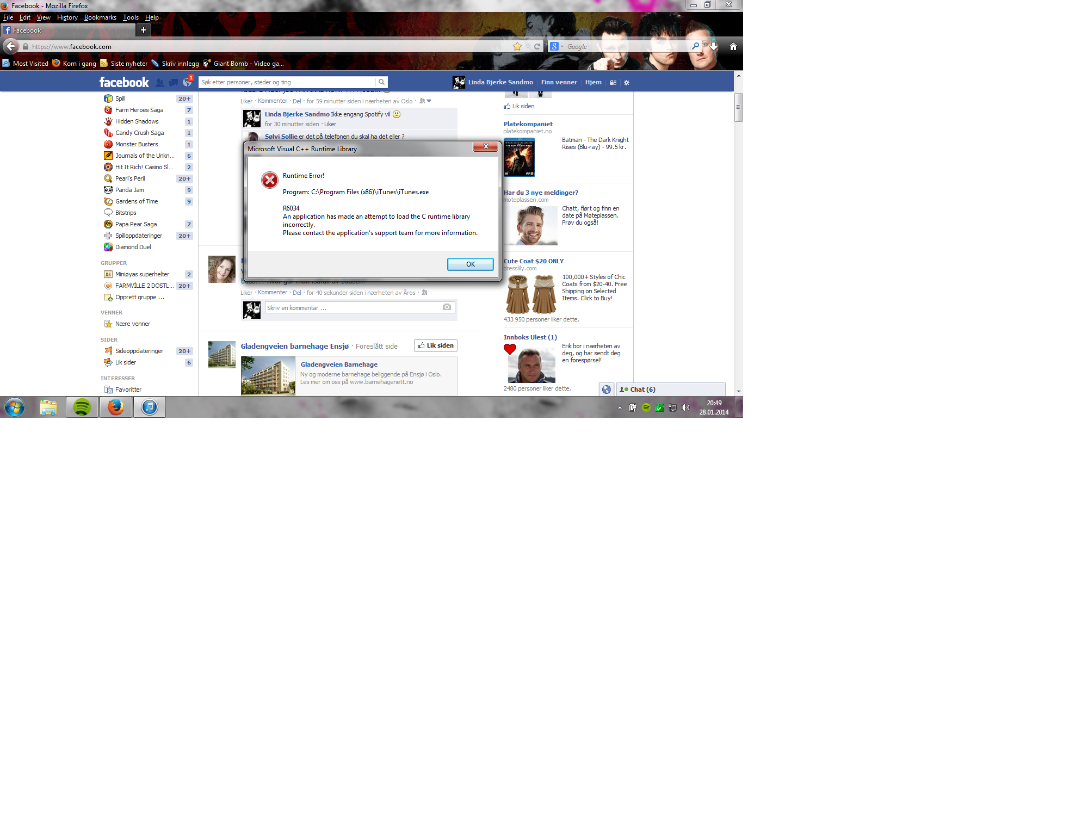Click the volume speaker tray icon
1088x816 pixels.
[x=685, y=407]
